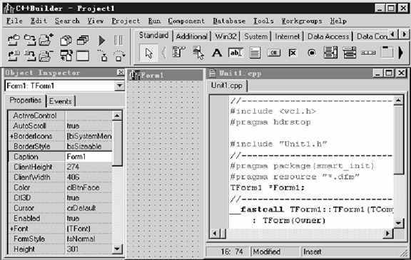
Task: Click the New Form toolbar icon
Action: tap(83, 56)
